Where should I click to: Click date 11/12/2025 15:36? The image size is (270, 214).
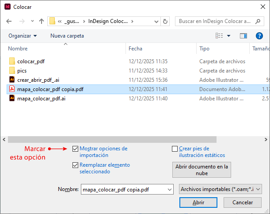[148, 80]
